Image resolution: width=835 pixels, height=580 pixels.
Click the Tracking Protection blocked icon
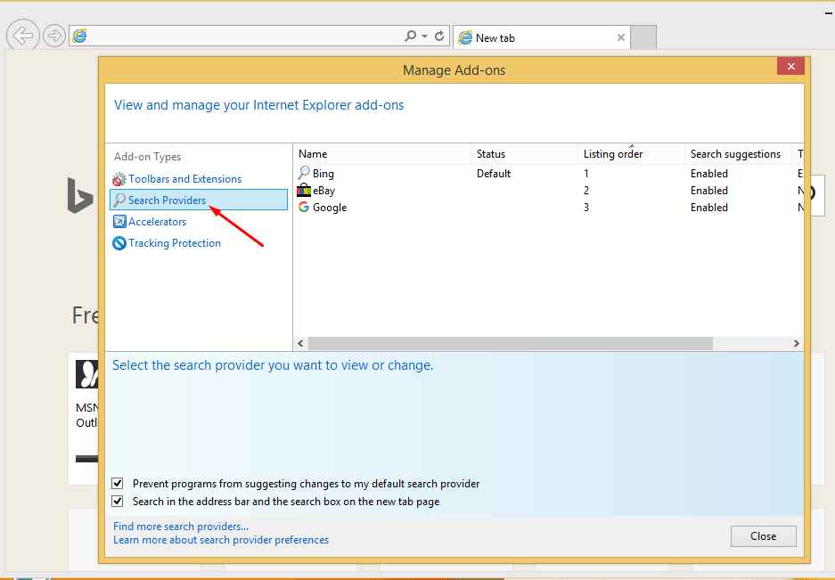pyautogui.click(x=119, y=243)
